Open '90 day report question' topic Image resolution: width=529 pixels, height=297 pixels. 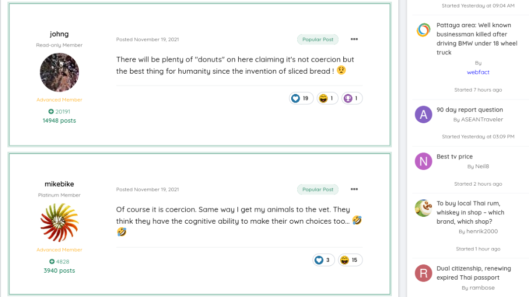470,110
